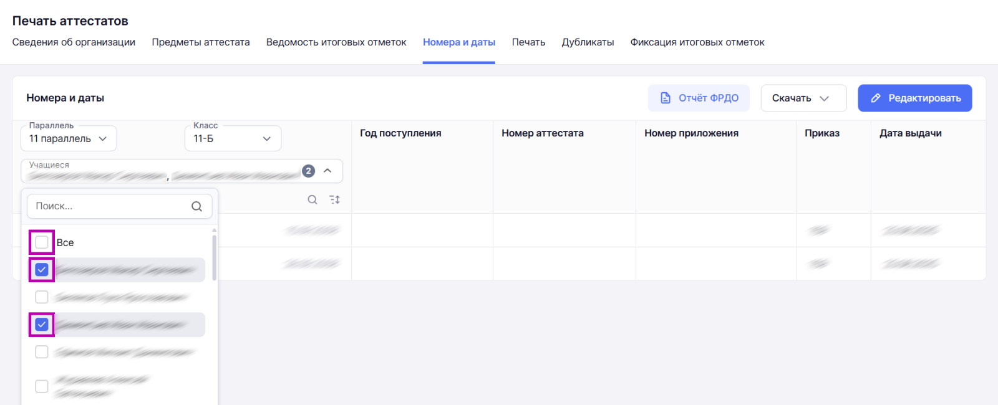Viewport: 998px width, 405px height.
Task: Open the Параллель dropdown
Action: (x=69, y=138)
